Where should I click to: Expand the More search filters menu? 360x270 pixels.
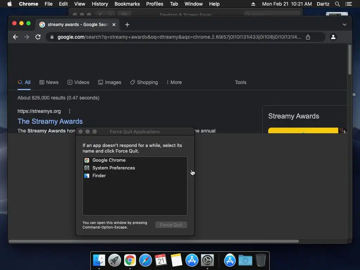pos(174,82)
